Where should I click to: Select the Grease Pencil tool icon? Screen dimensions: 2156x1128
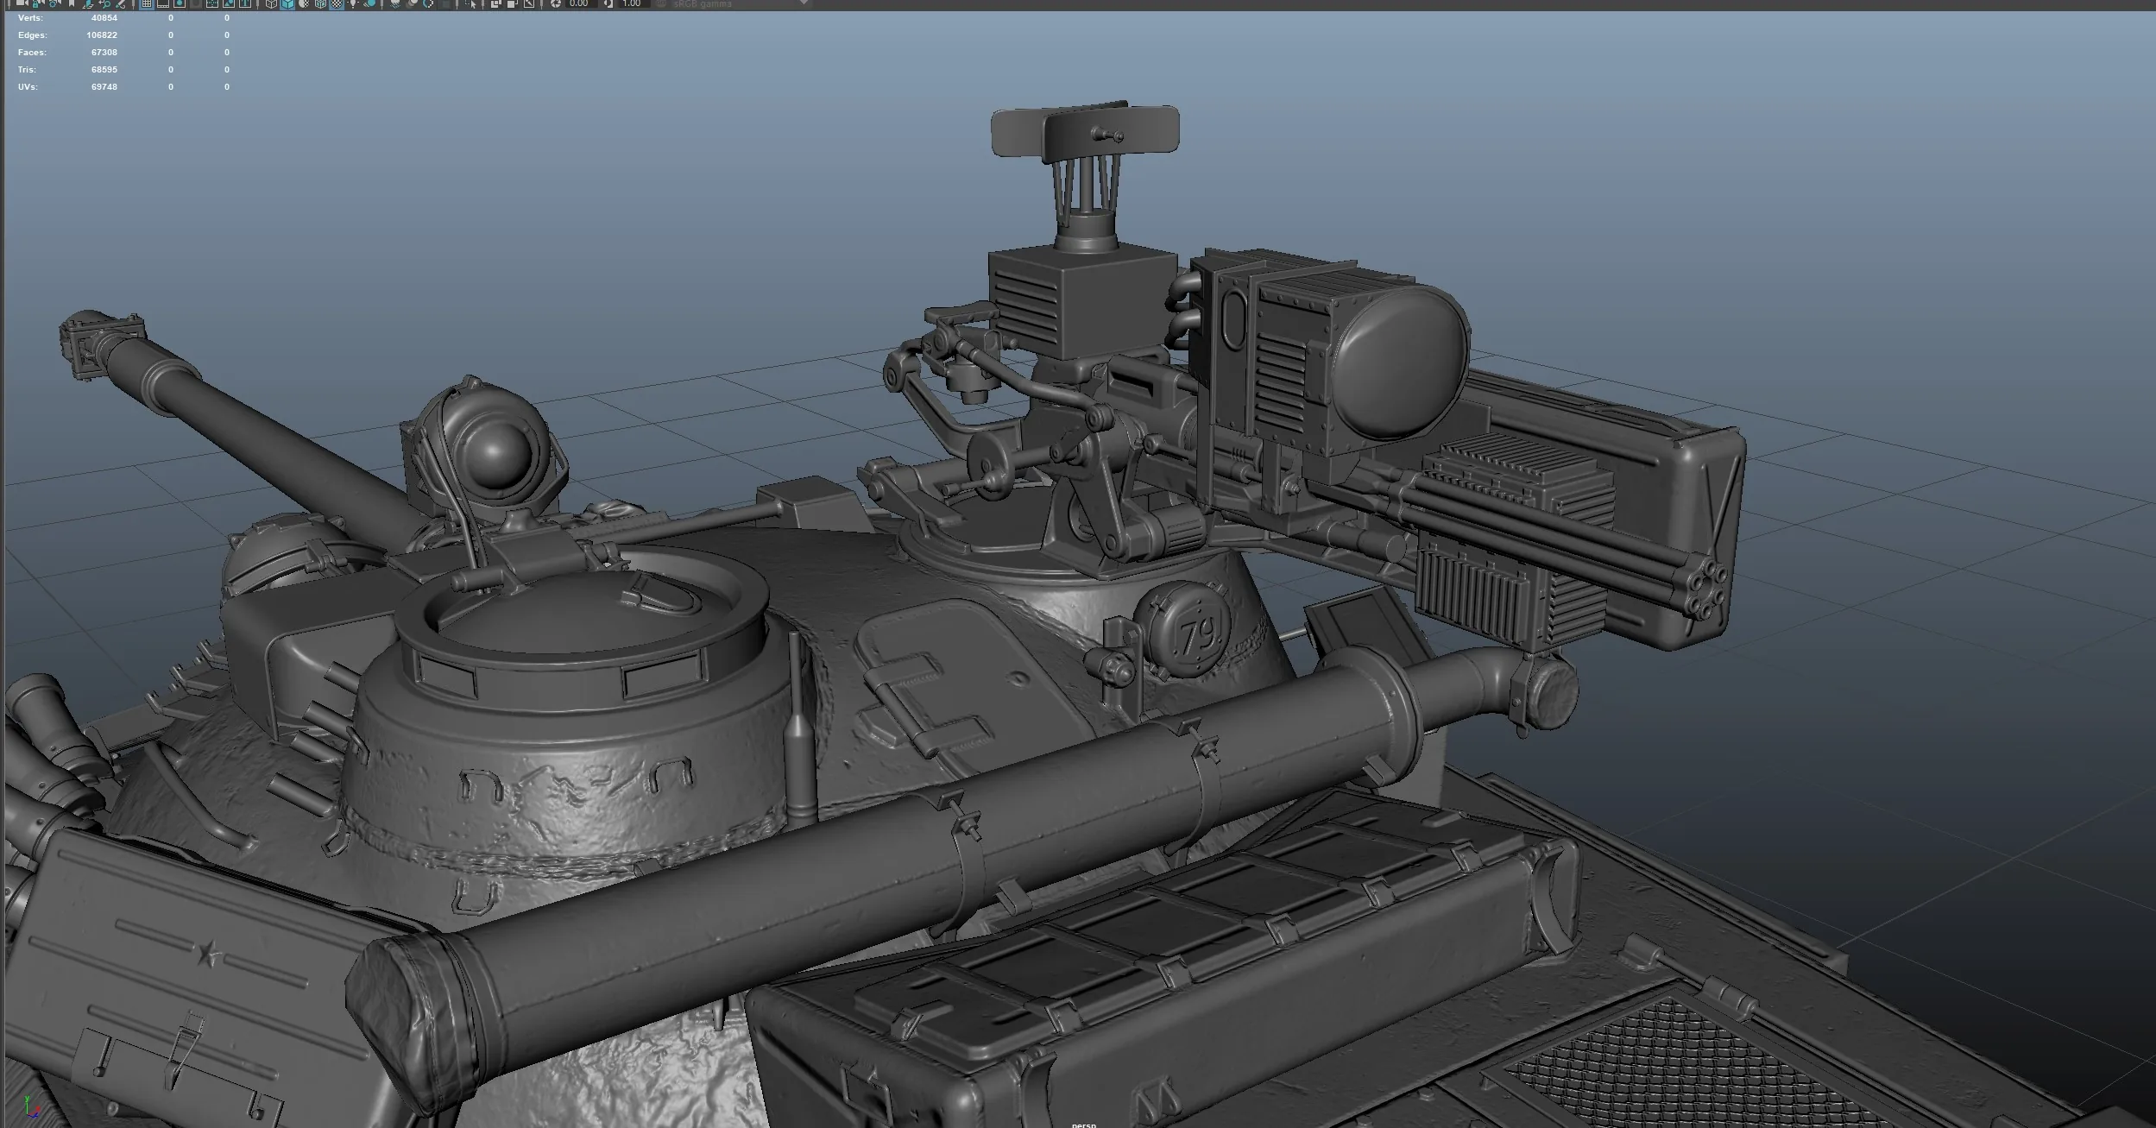(121, 3)
